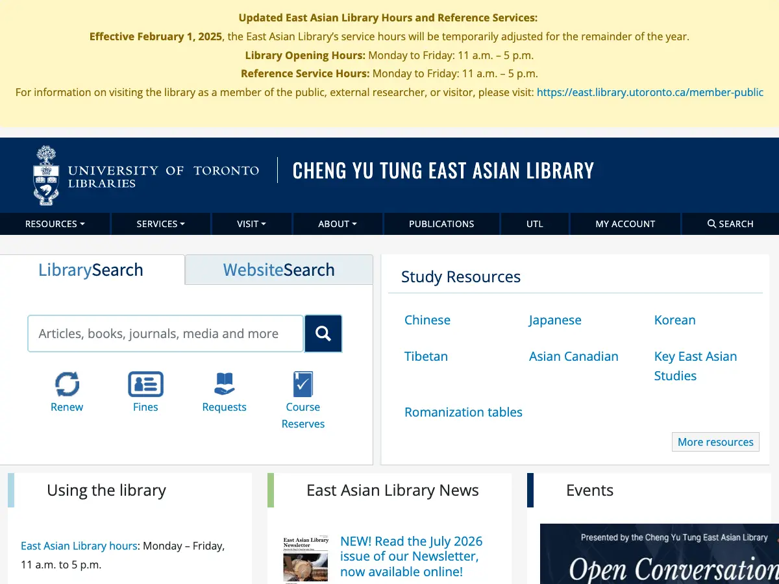
Task: Click the magnifying glass search submit button
Action: [323, 334]
